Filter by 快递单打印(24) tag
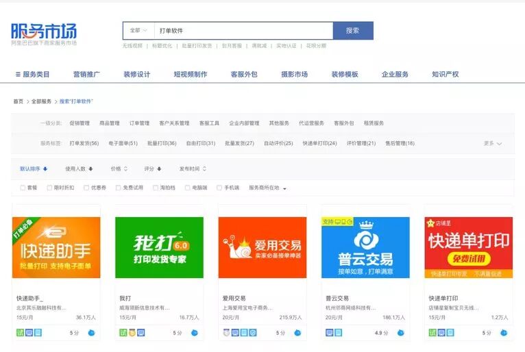Screen dimensions: 525x352 tap(320, 143)
